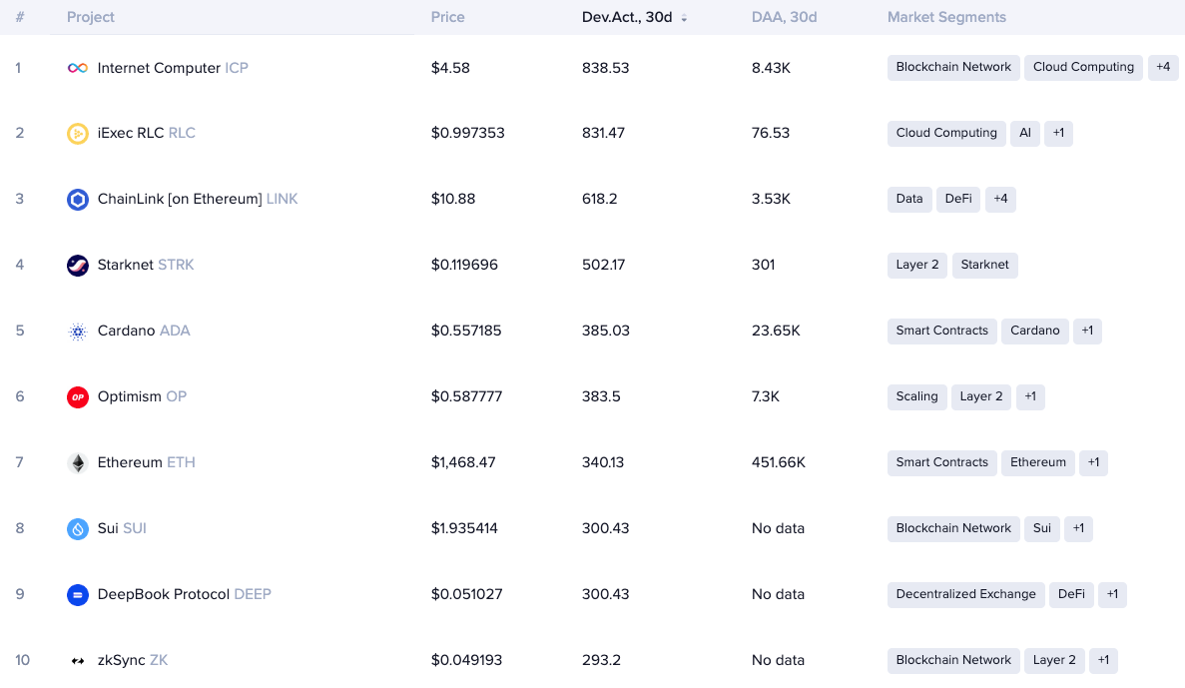The width and height of the screenshot is (1185, 688).
Task: Sort by DAA, 30d column header
Action: pos(784,17)
